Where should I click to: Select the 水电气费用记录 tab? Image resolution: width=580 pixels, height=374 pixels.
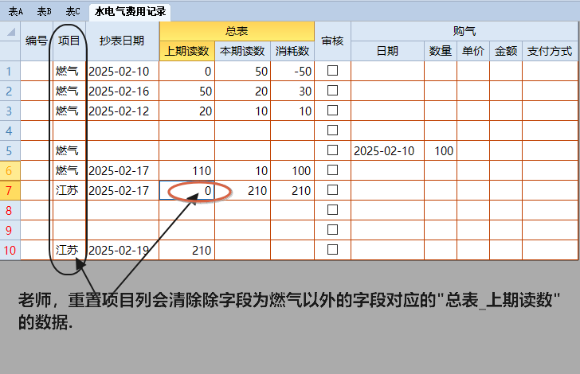(130, 11)
